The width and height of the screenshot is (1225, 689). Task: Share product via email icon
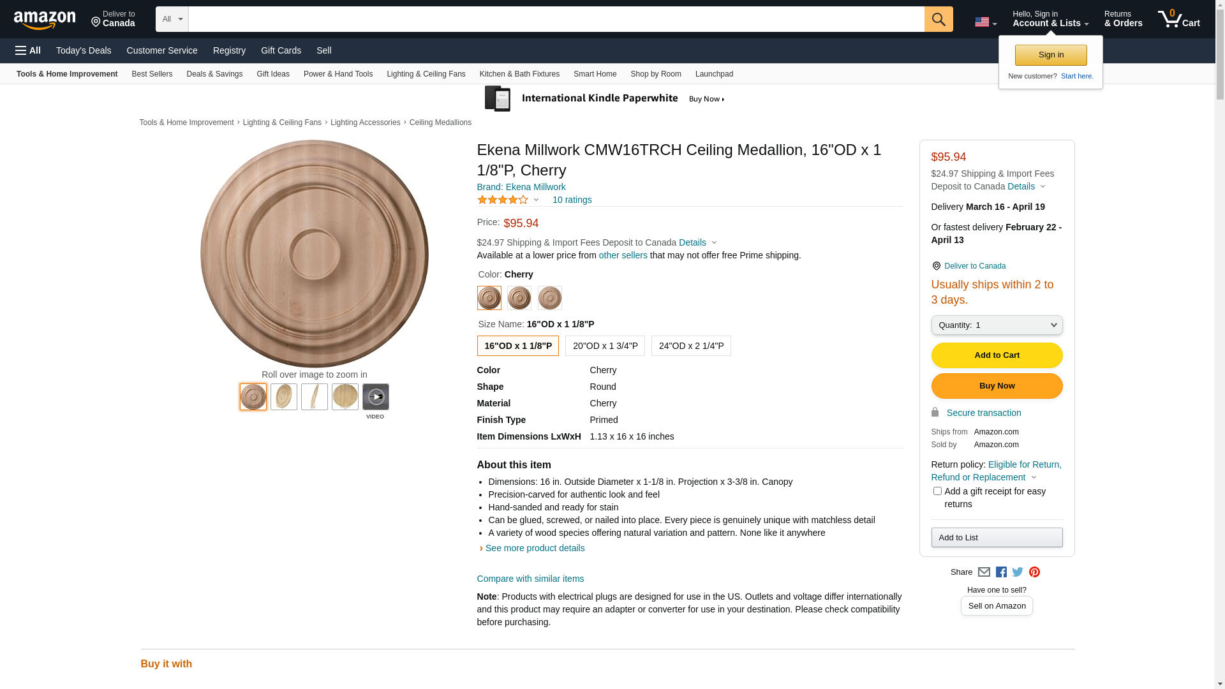984,572
